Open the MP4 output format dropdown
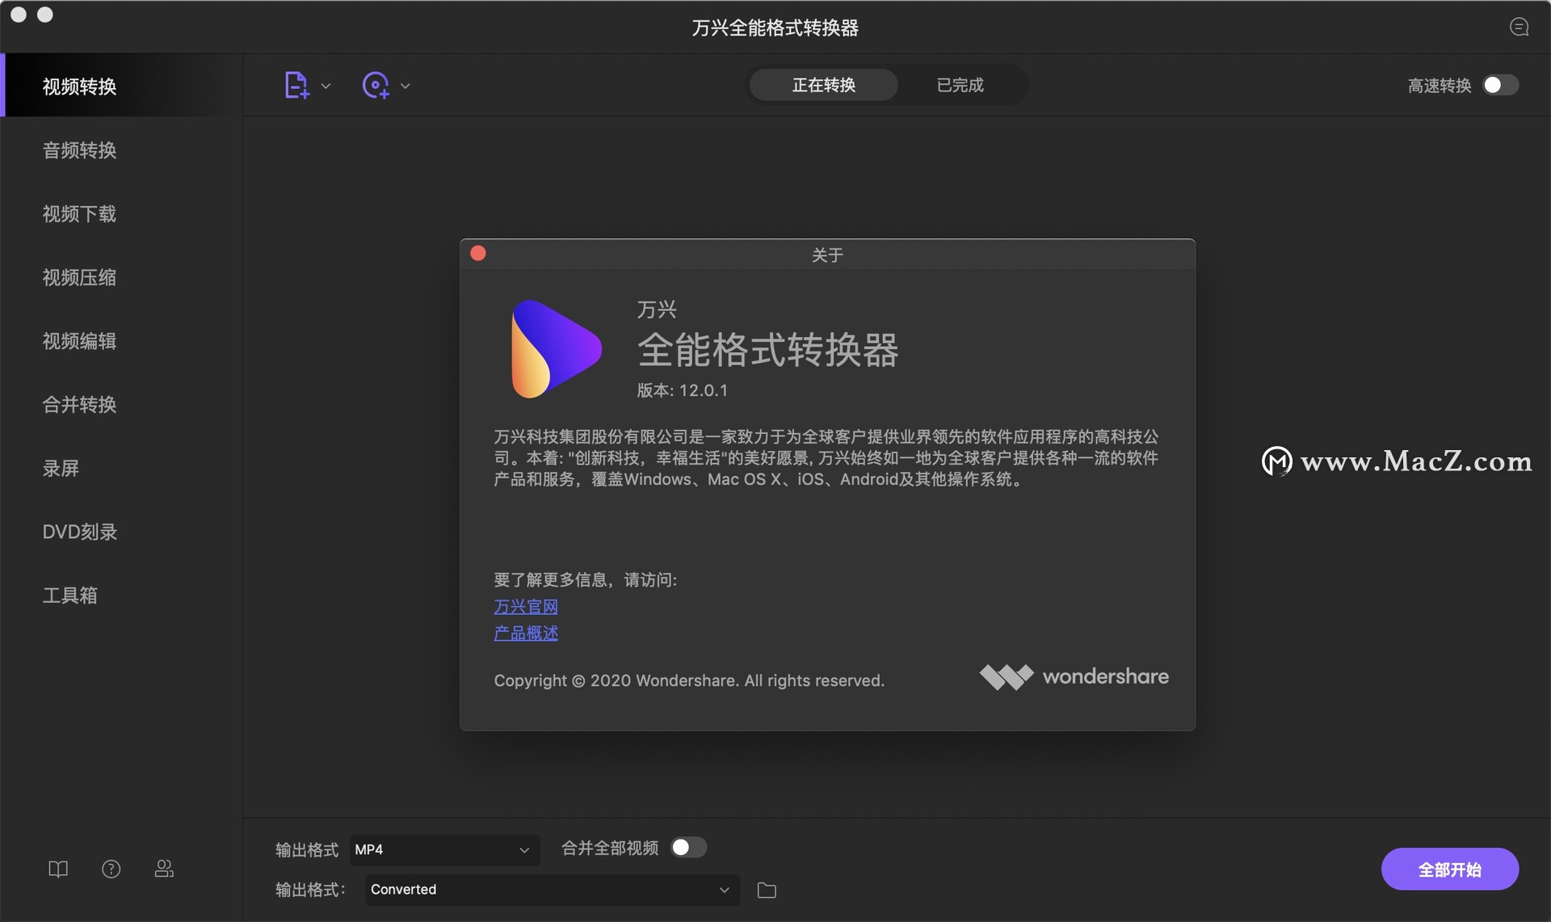Viewport: 1551px width, 922px height. click(444, 849)
